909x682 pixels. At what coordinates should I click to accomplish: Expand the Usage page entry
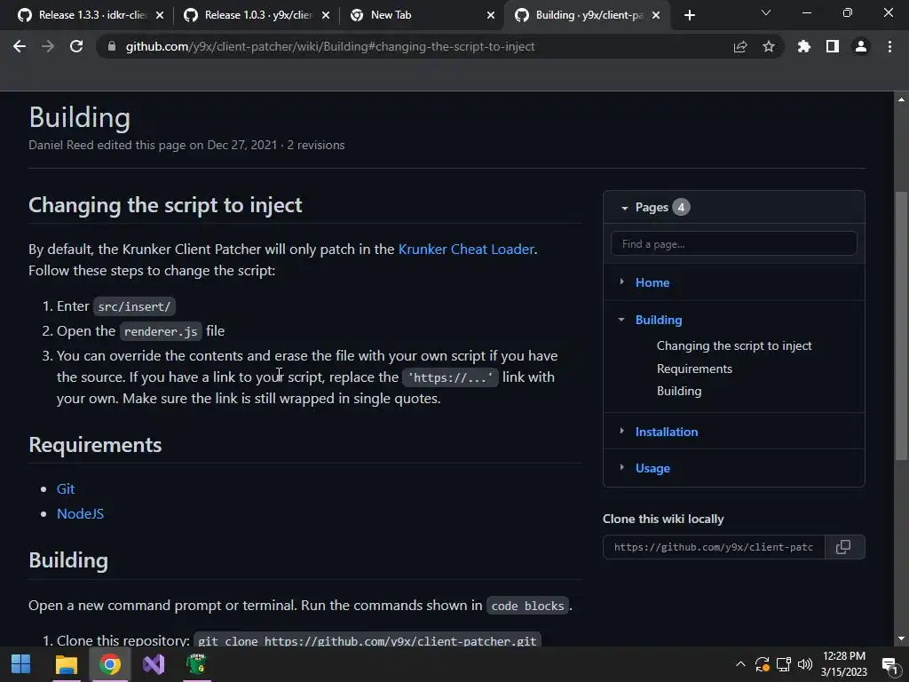(621, 467)
